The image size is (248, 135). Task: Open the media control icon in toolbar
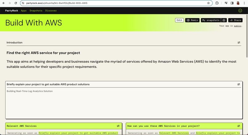coord(226,3)
